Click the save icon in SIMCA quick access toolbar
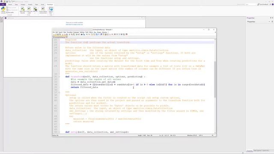 tap(7, 1)
